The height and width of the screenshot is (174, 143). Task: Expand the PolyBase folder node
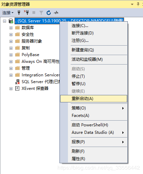(x=11, y=55)
